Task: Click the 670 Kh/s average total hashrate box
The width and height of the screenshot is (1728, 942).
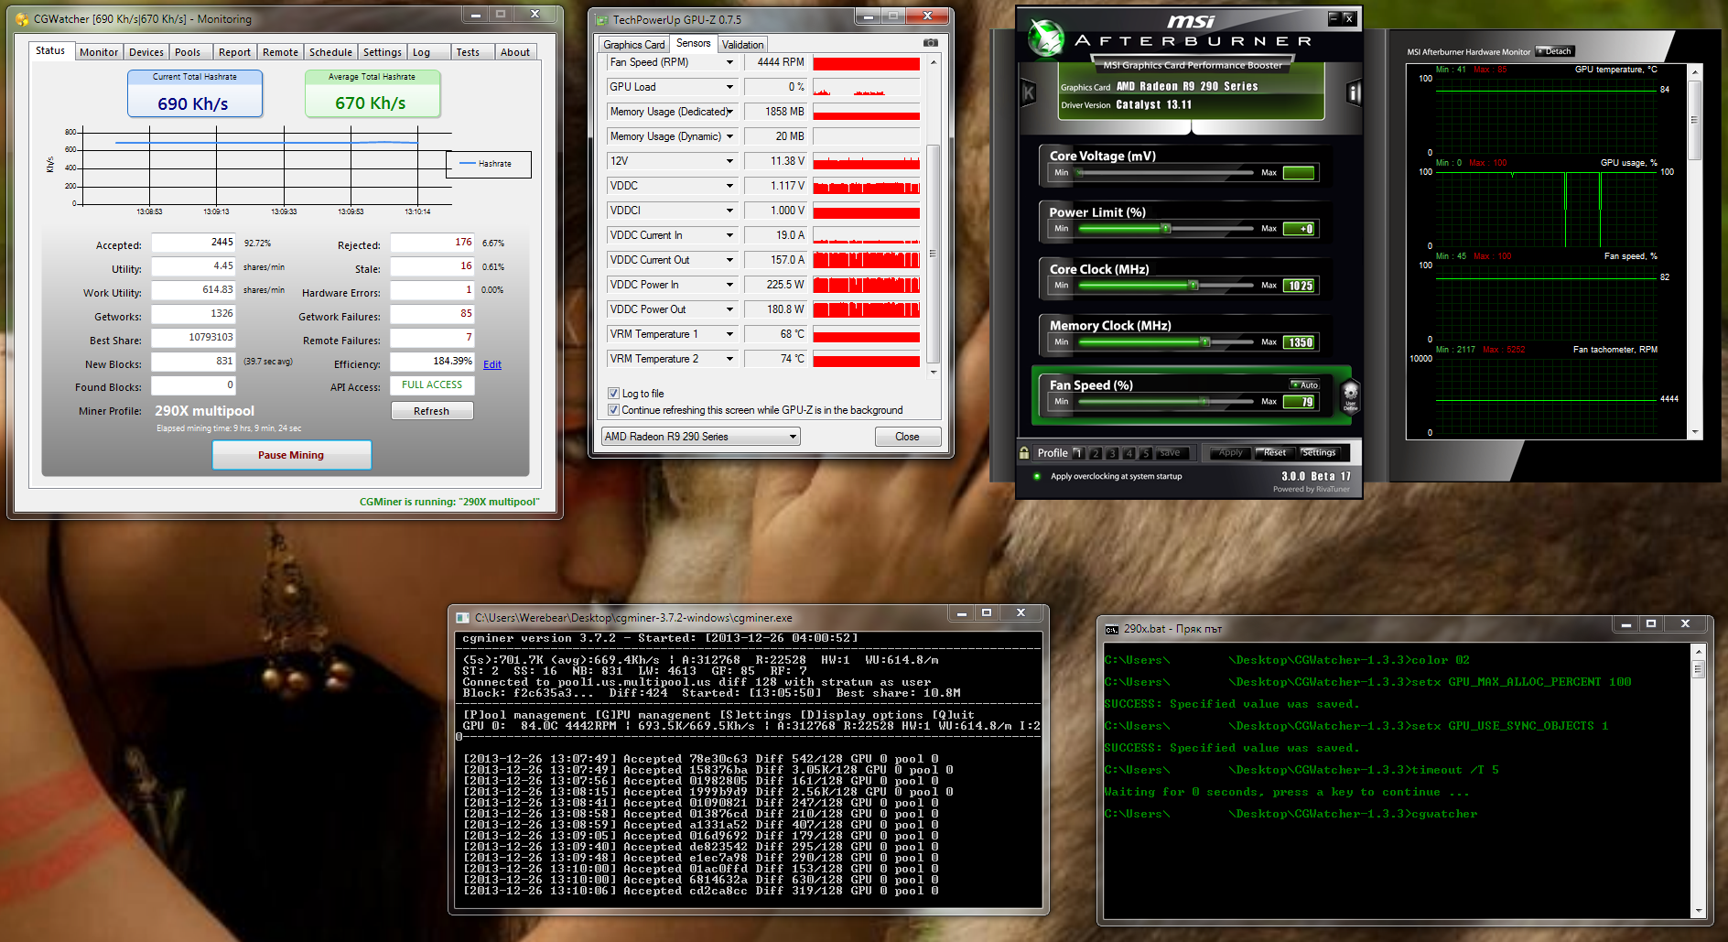Action: coord(372,94)
